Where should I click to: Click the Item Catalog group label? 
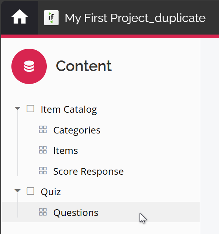[69, 110]
